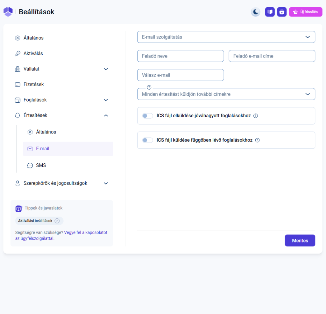Click the app logo beside Beállítások
The image size is (326, 314).
[8, 12]
